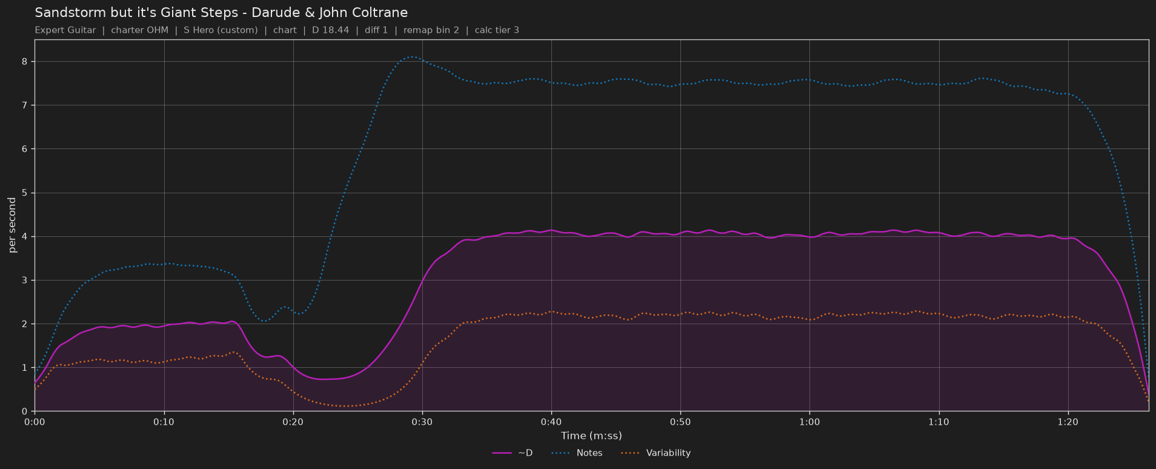The width and height of the screenshot is (1156, 469).
Task: Click the 0:10 time tick label
Action: point(164,422)
